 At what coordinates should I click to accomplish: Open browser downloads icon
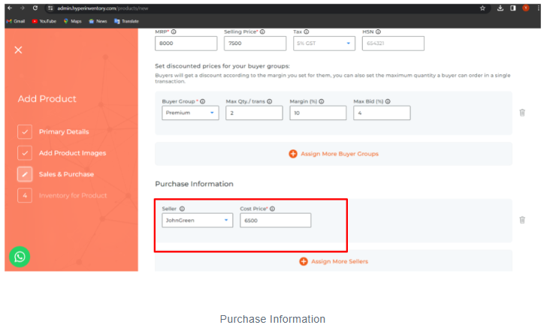click(500, 8)
